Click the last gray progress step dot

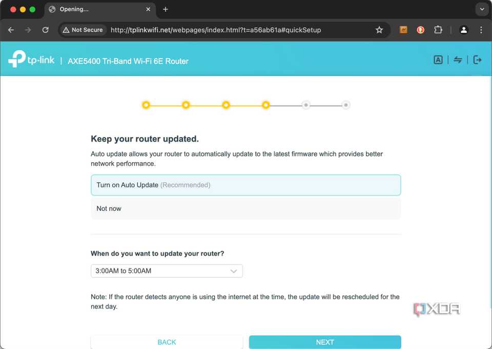click(x=346, y=105)
